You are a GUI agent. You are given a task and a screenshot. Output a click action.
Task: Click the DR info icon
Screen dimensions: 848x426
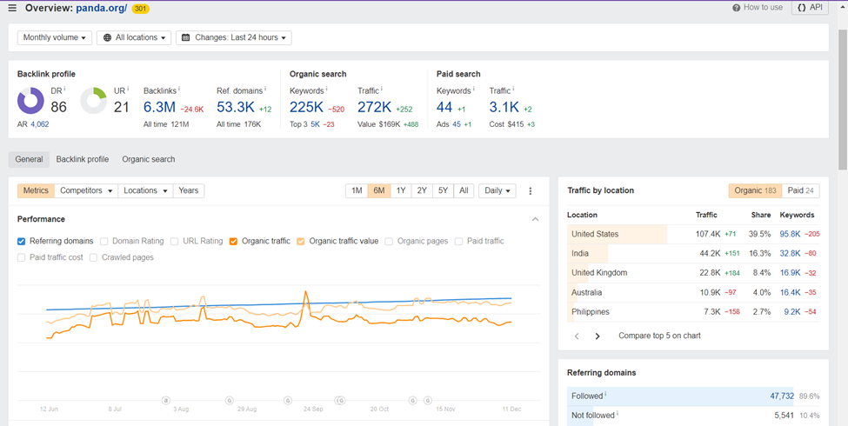(x=64, y=90)
